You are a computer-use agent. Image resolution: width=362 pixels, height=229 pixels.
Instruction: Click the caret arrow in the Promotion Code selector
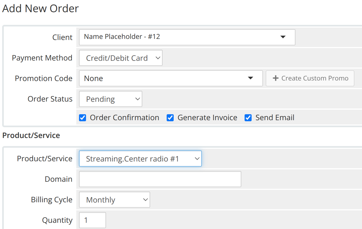(x=251, y=78)
